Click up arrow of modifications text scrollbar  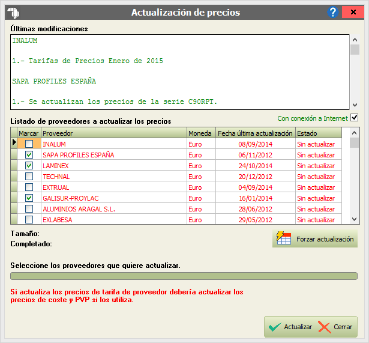tap(355, 40)
